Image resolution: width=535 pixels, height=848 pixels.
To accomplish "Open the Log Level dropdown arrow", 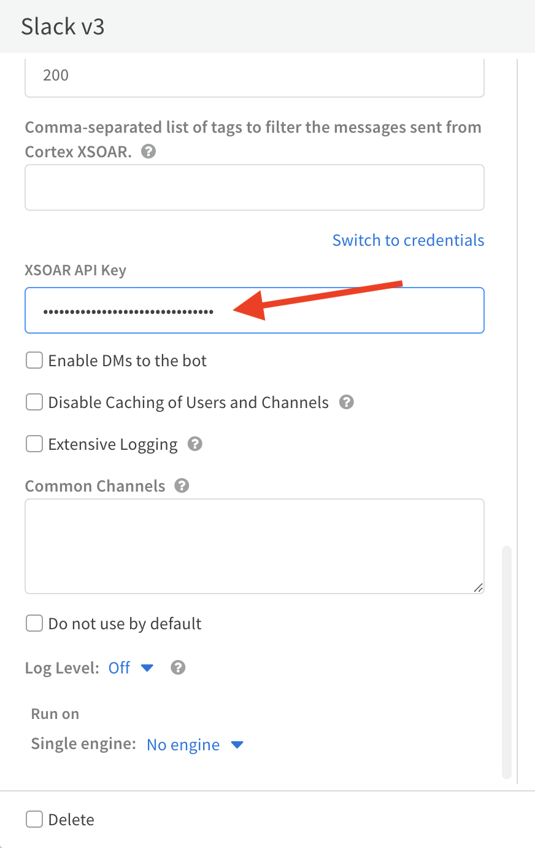I will pos(147,668).
